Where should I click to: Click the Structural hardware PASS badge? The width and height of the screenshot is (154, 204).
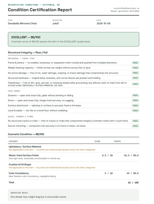[x=135, y=78]
